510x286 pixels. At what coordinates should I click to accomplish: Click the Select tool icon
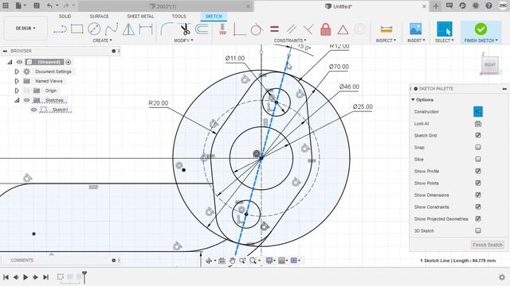click(x=445, y=29)
